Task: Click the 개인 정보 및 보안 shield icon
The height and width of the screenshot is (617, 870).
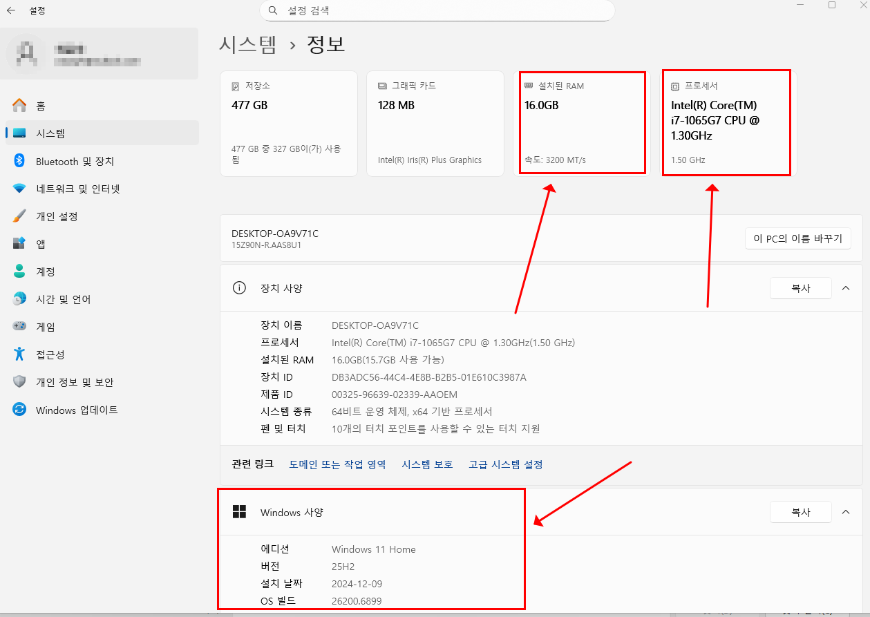Action: [19, 382]
